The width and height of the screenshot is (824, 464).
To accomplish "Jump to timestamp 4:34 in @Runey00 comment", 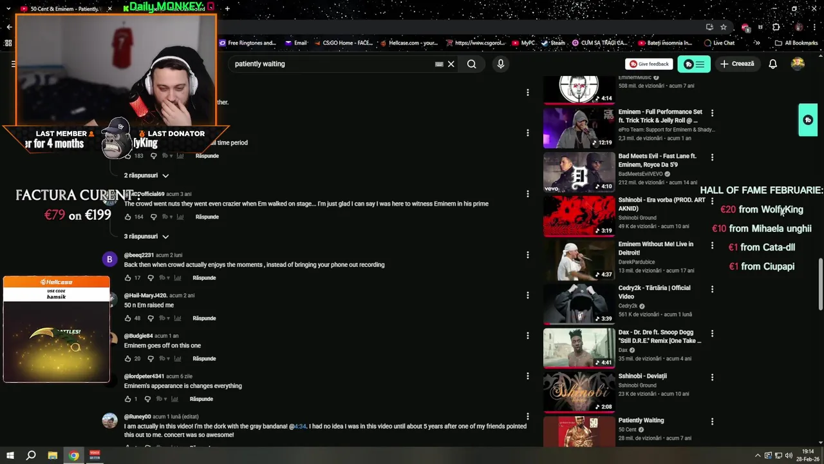I will (x=300, y=427).
